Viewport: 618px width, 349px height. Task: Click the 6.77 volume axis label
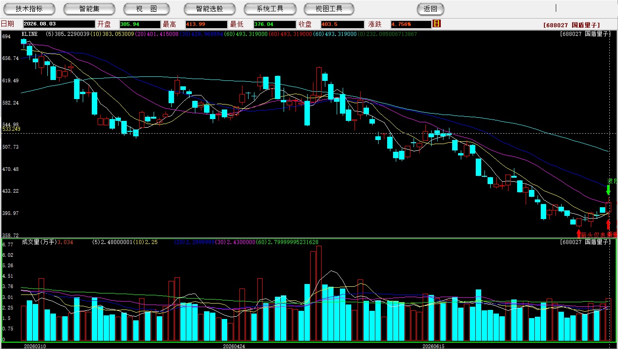[7, 244]
